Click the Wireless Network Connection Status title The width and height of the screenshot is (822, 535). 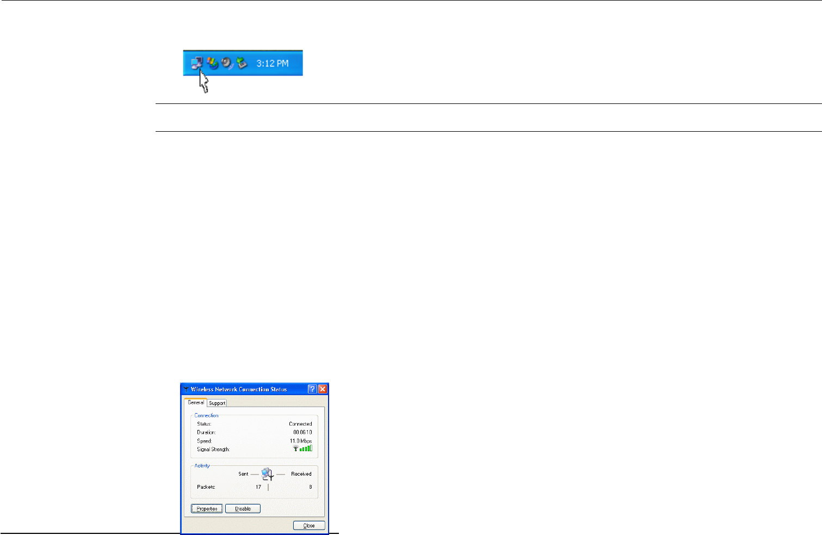click(x=239, y=389)
